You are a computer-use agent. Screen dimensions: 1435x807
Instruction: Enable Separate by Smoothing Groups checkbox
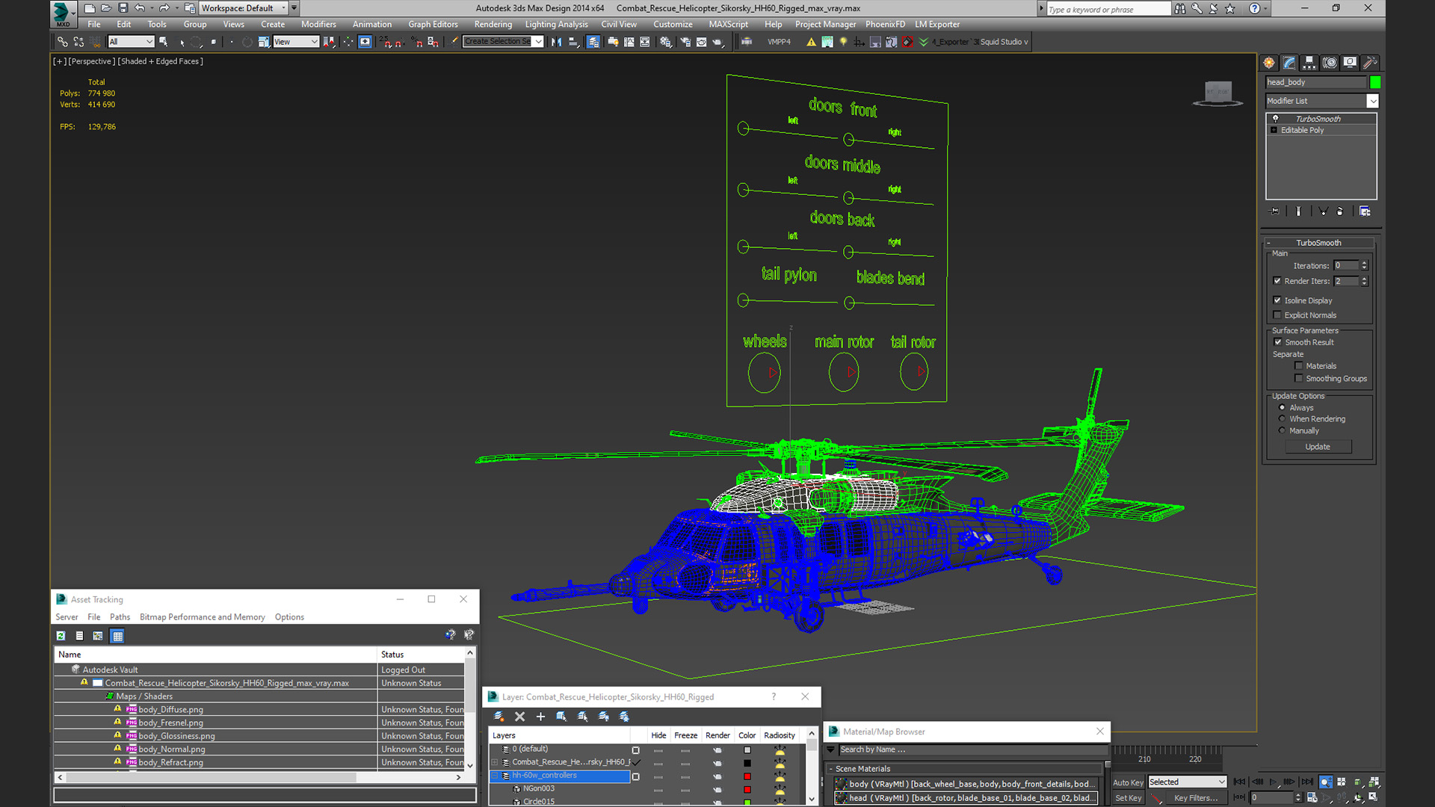(x=1299, y=379)
